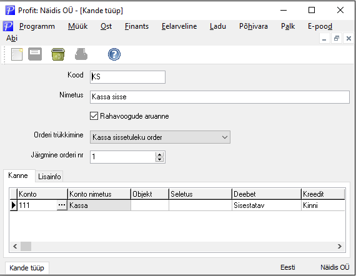356x276 pixels.
Task: Click the empty Objekt cell in row 111
Action: pos(150,205)
